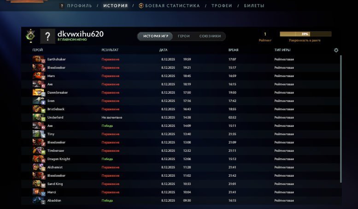The width and height of the screenshot is (358, 209).
Task: Click the Bristleback match duration 18:55
Action: (232, 109)
